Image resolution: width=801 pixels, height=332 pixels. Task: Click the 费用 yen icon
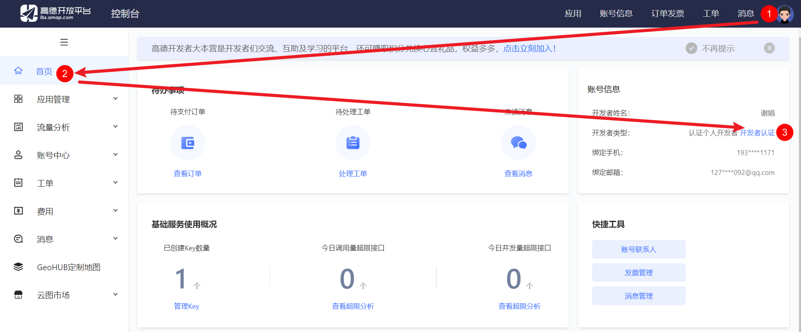tap(18, 211)
